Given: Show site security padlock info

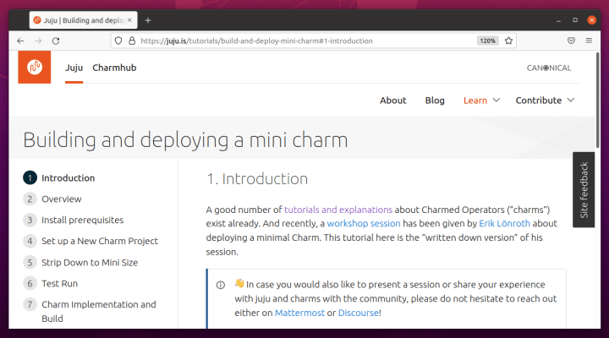Looking at the screenshot, I should click(x=132, y=41).
